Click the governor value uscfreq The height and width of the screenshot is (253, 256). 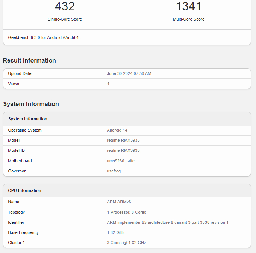pyautogui.click(x=114, y=171)
